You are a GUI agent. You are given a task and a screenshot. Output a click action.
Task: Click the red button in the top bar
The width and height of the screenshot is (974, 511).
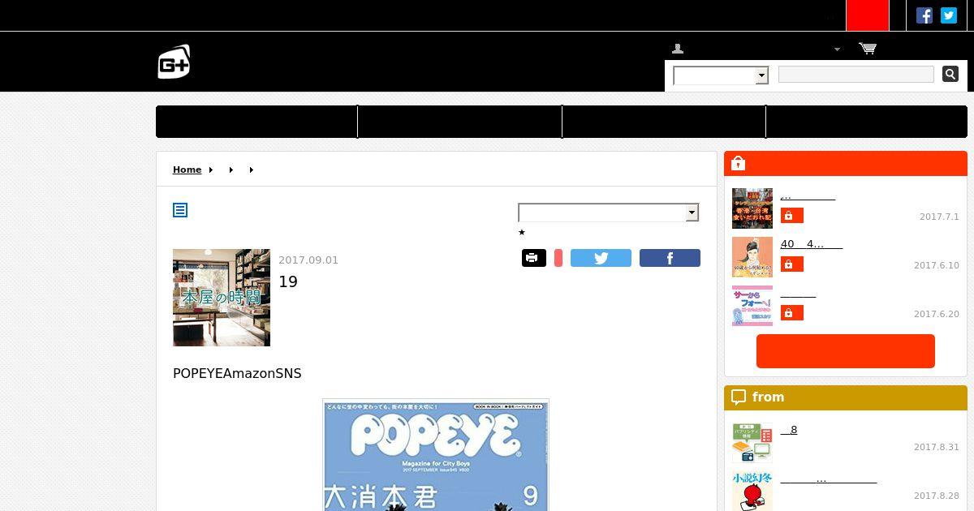(868, 15)
